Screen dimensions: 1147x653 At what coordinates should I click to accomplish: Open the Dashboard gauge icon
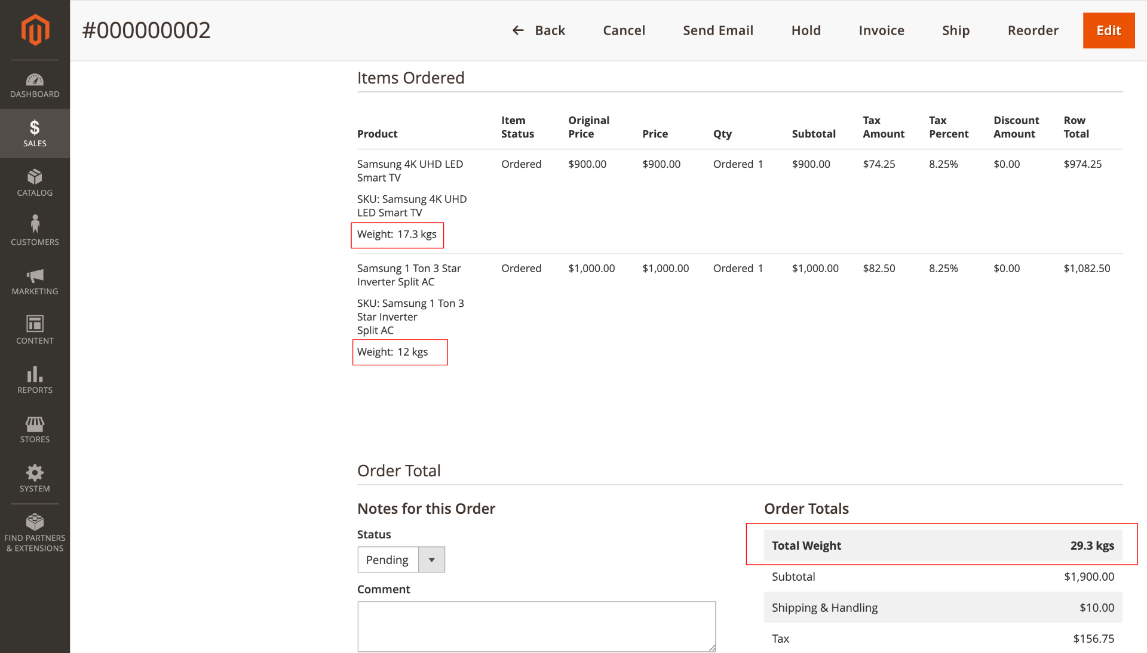(35, 79)
